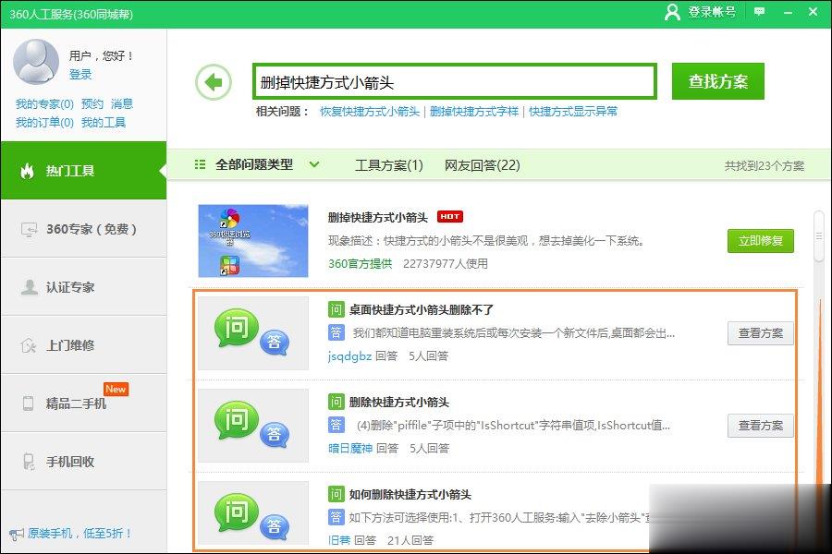Click the search input field

[455, 81]
